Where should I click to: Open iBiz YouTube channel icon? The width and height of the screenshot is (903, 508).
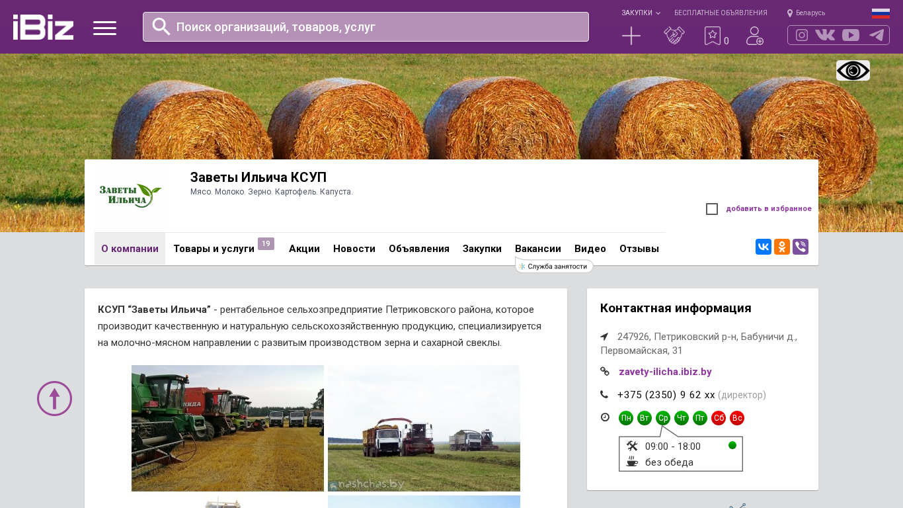[851, 35]
